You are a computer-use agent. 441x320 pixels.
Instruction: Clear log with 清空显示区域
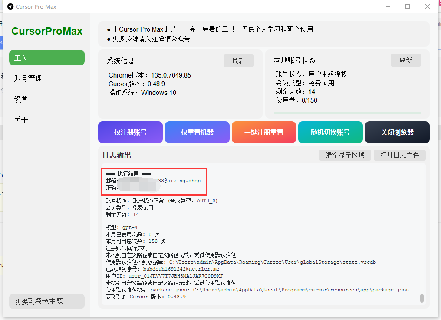(345, 155)
